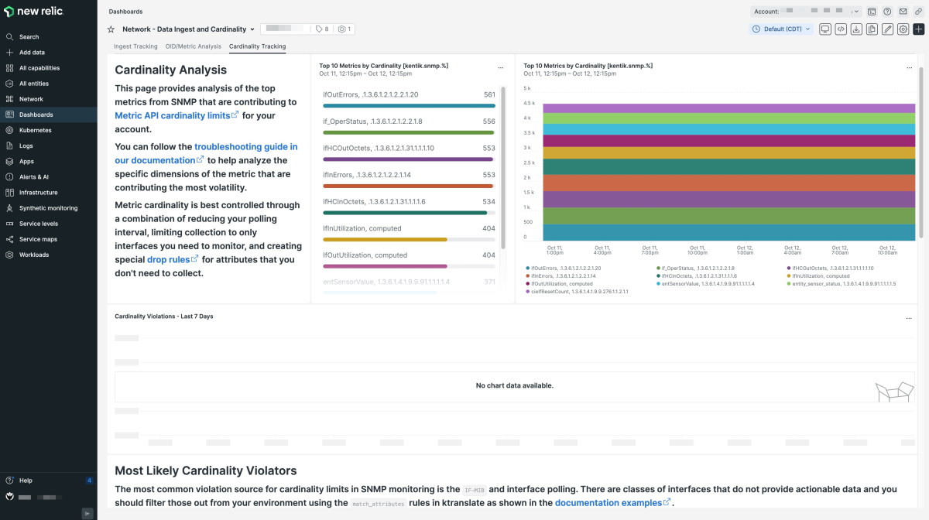The image size is (929, 520).
Task: Favorite this dashboard with the star
Action: click(x=111, y=29)
